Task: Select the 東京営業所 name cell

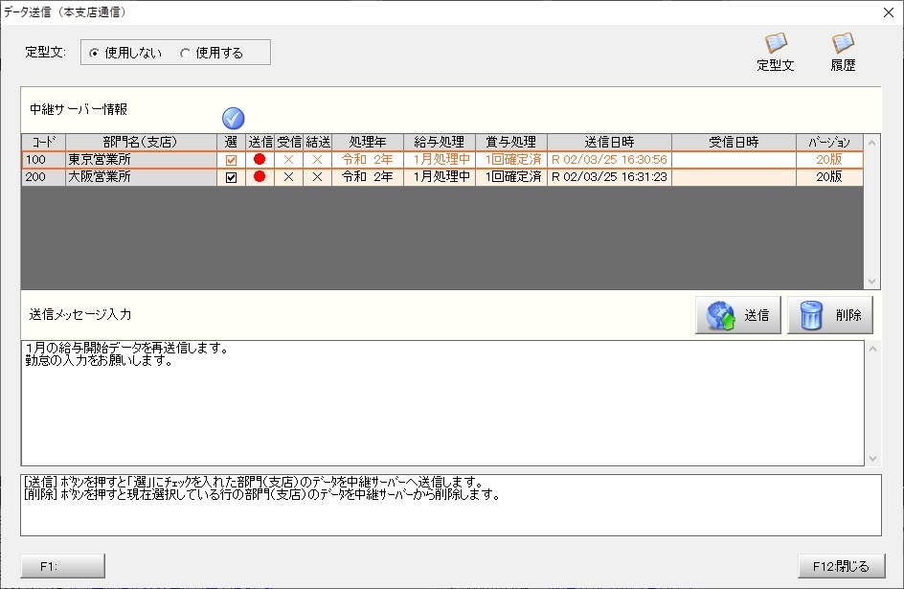Action: coord(142,160)
